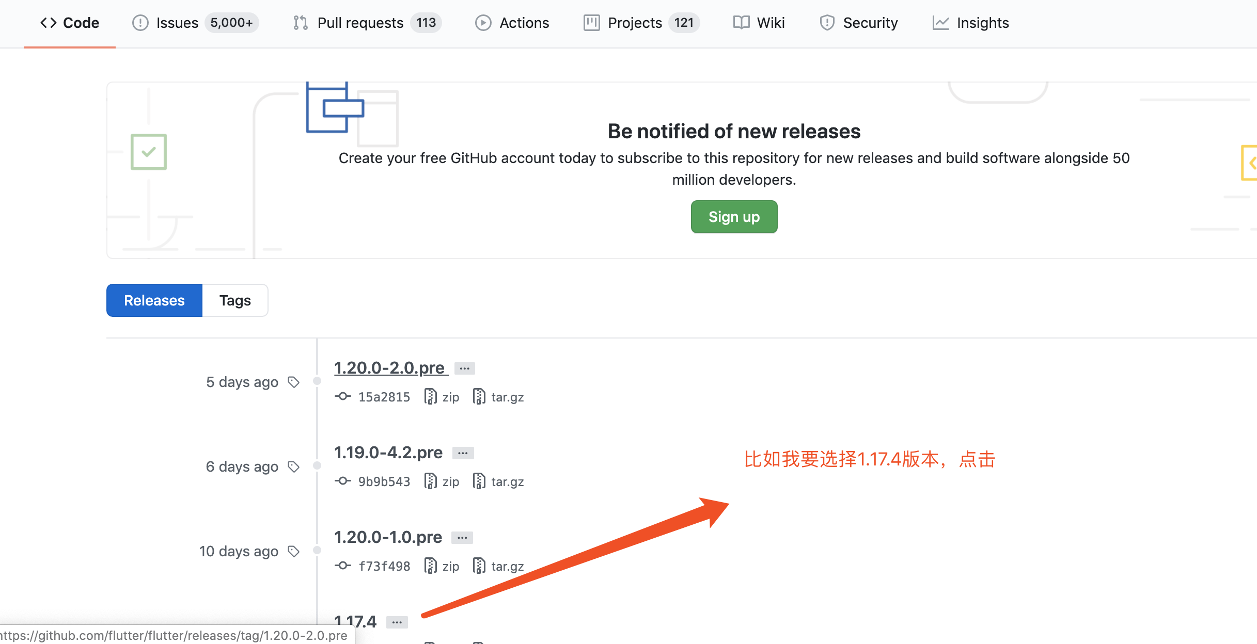Click tag icon beside 5 days ago
Viewport: 1257px width, 644px height.
pos(294,382)
